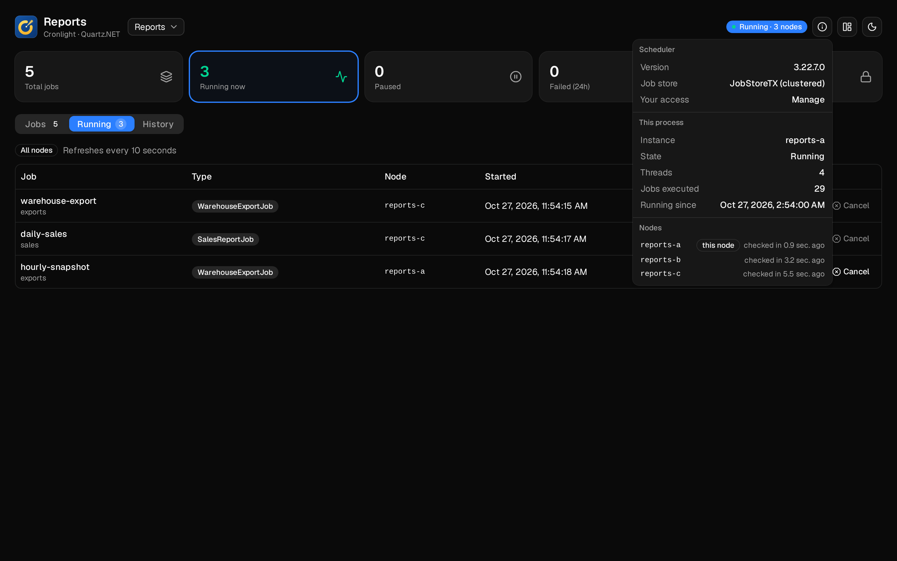
Task: Click the Started column header
Action: (501, 177)
